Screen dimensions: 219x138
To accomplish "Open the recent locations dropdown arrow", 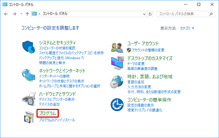I will (x=21, y=14).
